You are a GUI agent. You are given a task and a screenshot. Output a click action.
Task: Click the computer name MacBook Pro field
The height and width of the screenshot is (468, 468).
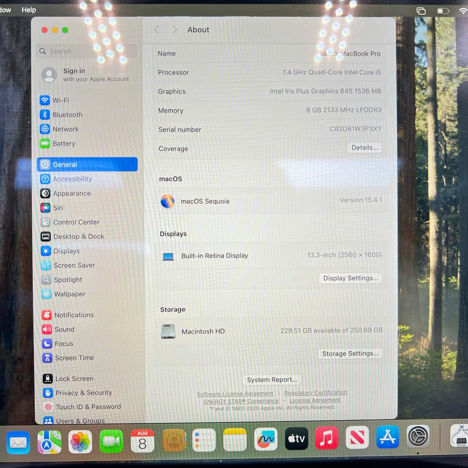(349, 54)
